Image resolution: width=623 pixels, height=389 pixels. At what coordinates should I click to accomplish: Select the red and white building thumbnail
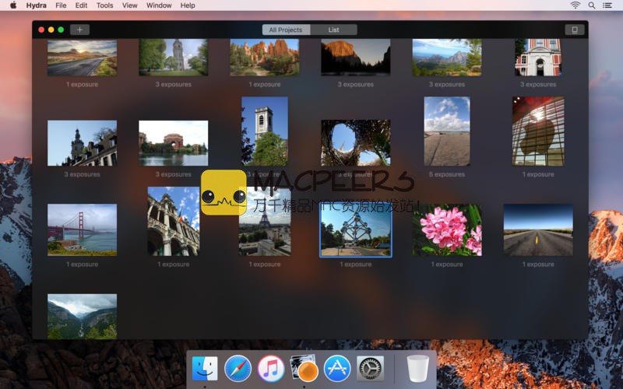pyautogui.click(x=538, y=57)
